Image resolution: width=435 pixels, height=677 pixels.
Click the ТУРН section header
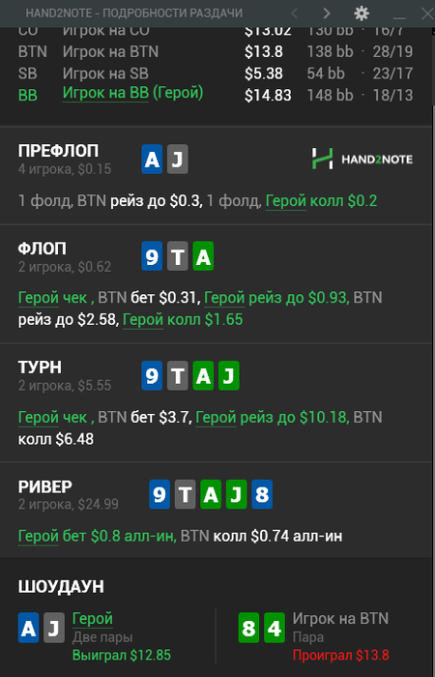40,368
